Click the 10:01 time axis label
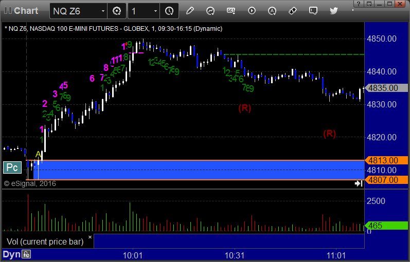This screenshot has width=410, height=262. pos(133,255)
